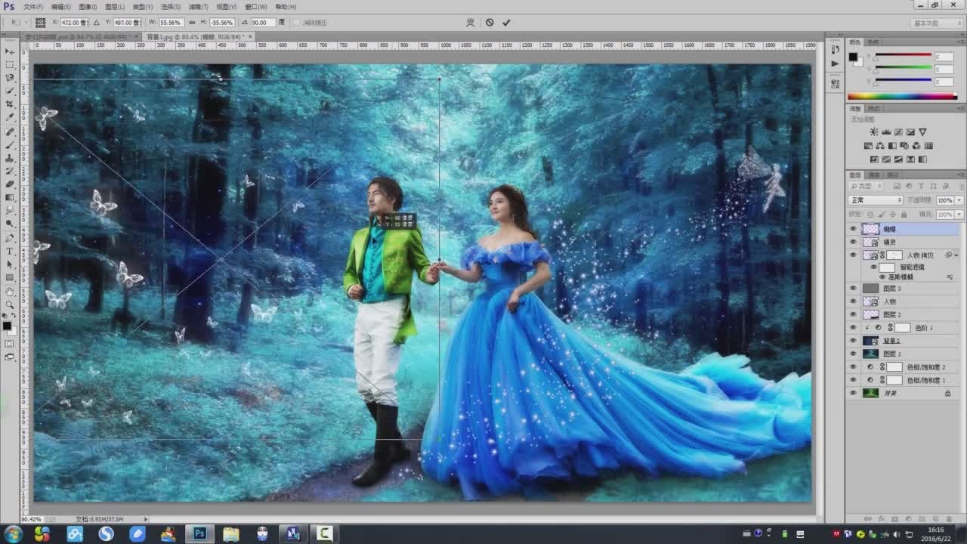
Task: Click the Quick Mask mode button
Action: point(10,344)
